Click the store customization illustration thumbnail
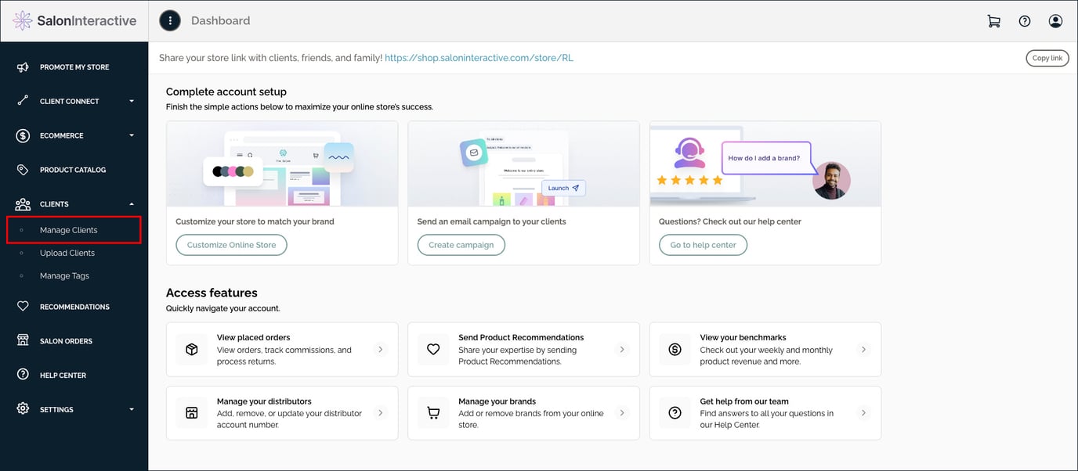Viewport: 1078px width, 471px height. click(x=282, y=164)
